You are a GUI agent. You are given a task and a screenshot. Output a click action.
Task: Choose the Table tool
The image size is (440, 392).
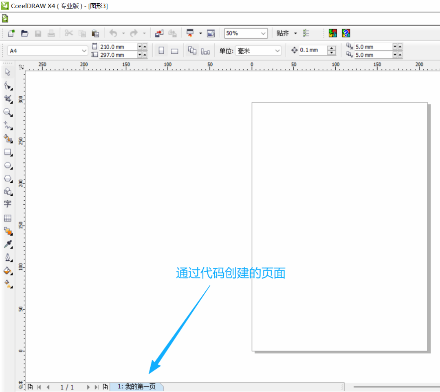point(8,218)
